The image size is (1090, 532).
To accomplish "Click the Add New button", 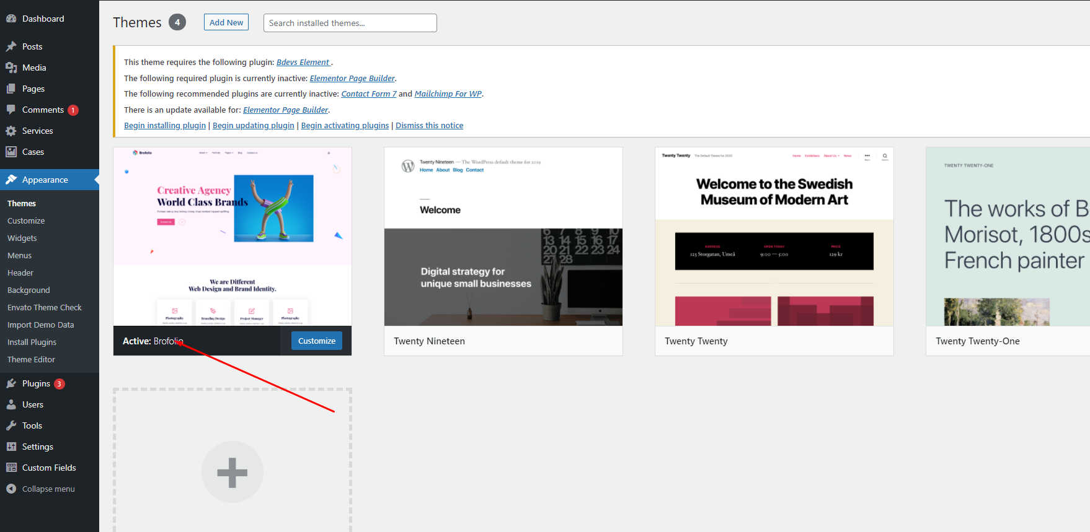I will point(226,22).
